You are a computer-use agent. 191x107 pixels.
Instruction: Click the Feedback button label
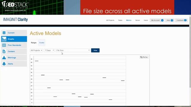180,20
